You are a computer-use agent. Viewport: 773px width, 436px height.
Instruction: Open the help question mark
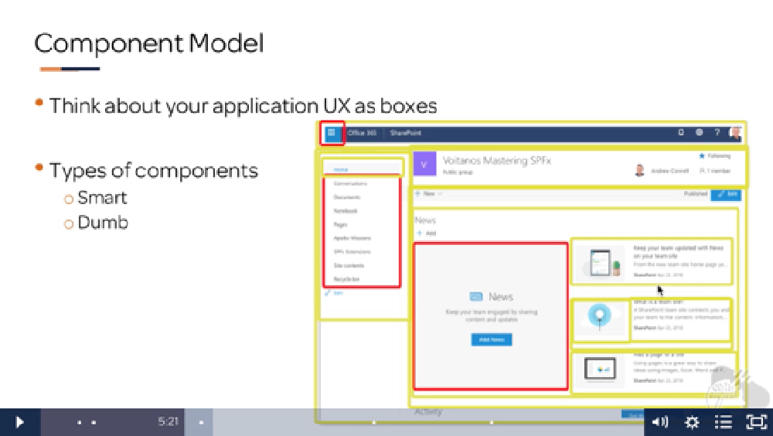tap(717, 132)
